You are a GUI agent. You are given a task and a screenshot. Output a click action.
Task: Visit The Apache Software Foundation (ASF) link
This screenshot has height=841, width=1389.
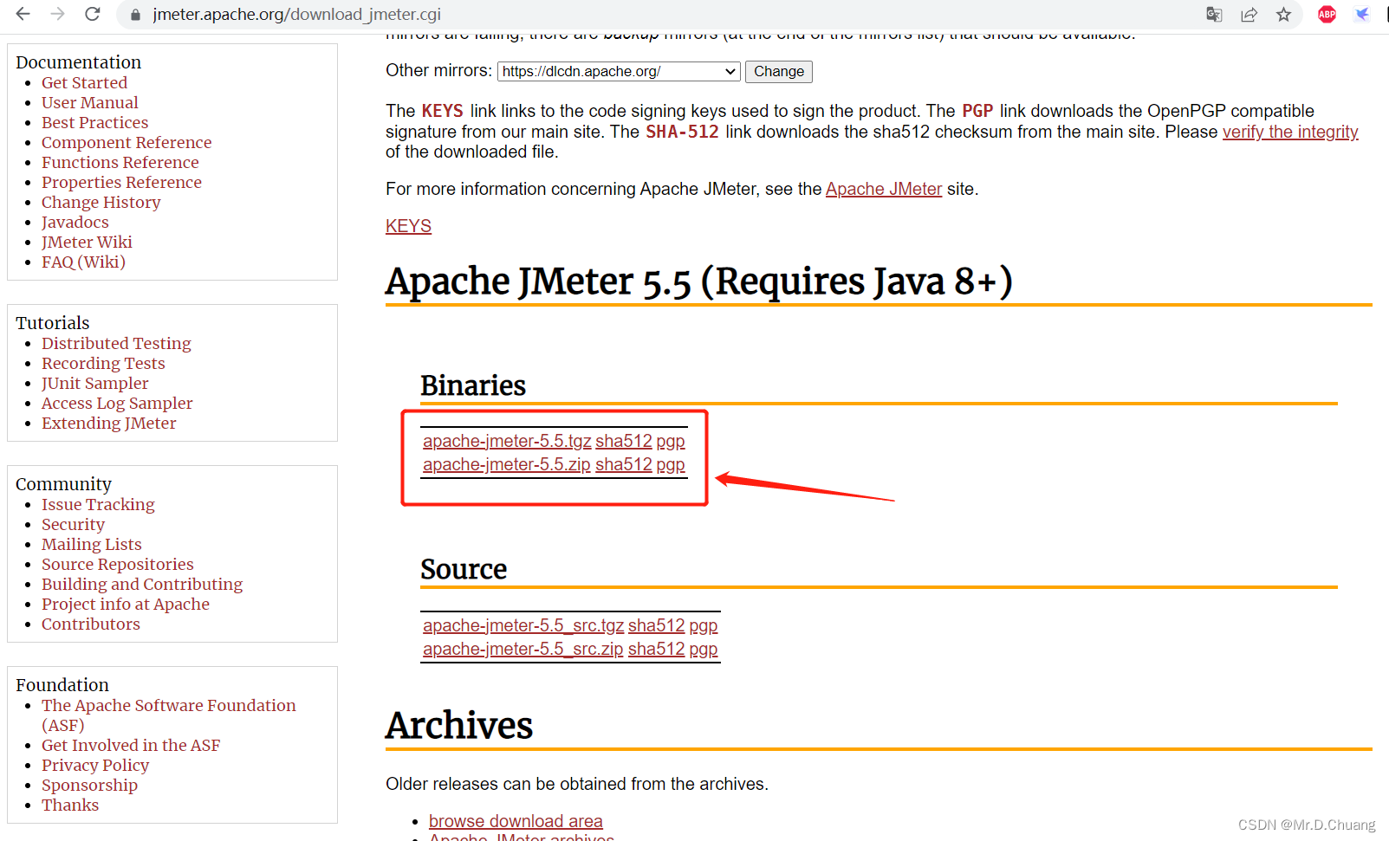point(169,715)
